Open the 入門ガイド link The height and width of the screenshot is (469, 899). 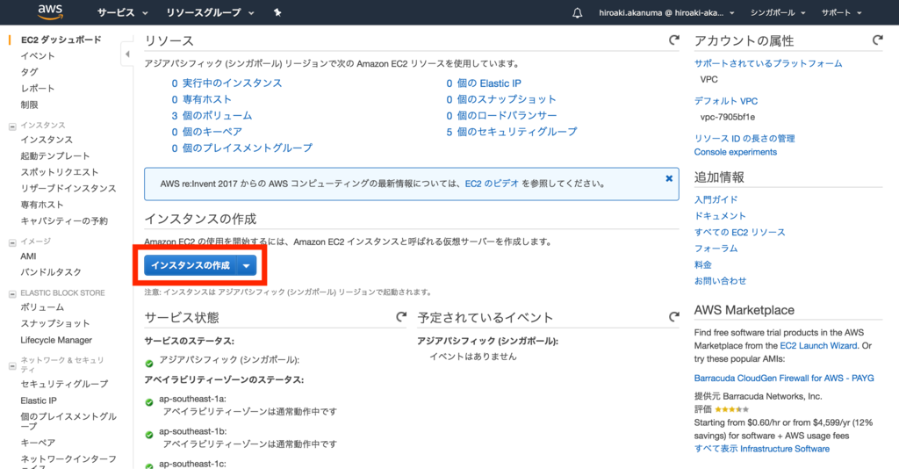(716, 199)
